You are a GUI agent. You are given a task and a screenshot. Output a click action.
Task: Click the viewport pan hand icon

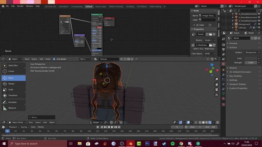217,85
